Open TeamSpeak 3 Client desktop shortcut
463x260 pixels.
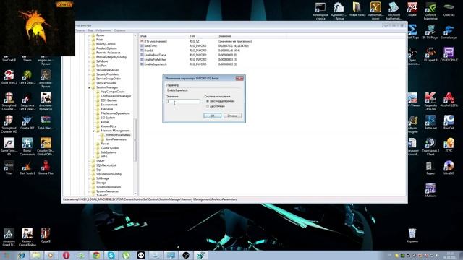430,147
